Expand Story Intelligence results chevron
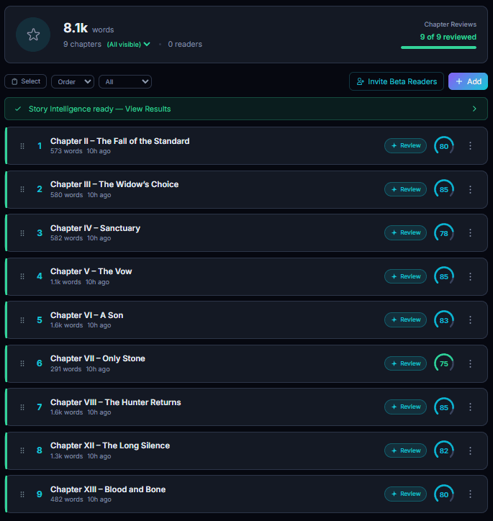The width and height of the screenshot is (493, 521). [474, 109]
